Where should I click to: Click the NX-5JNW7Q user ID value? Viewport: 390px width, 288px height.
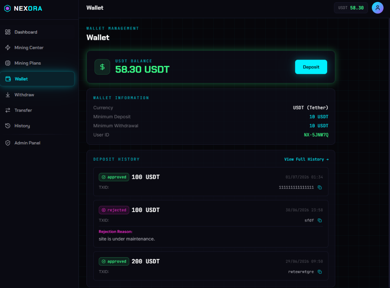click(316, 135)
